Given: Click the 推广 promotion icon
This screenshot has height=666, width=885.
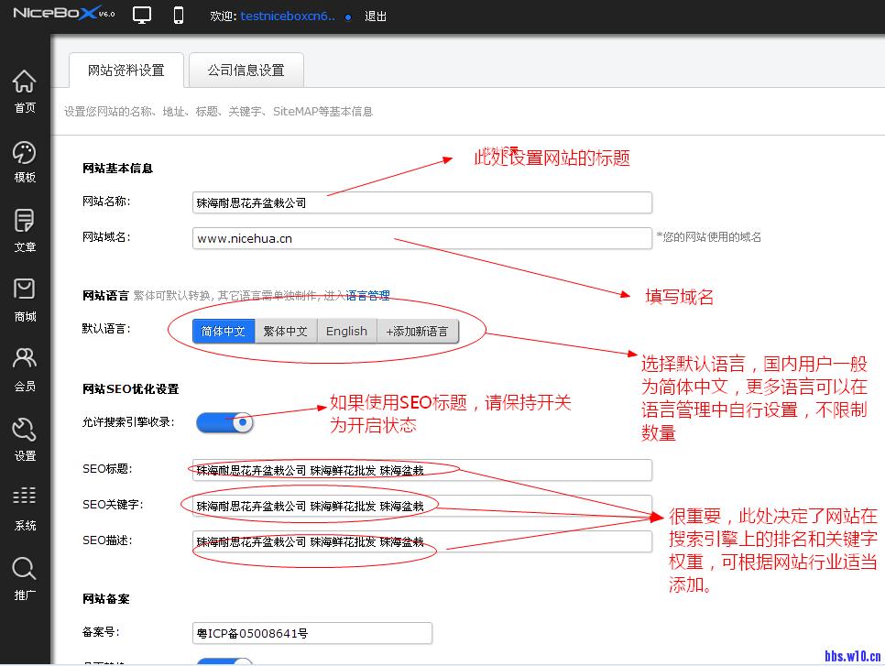Looking at the screenshot, I should click(x=25, y=574).
